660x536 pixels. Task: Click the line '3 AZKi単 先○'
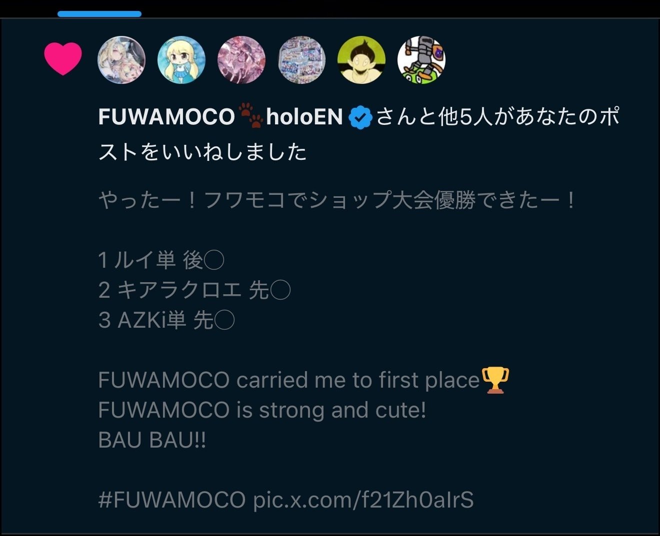(x=166, y=320)
